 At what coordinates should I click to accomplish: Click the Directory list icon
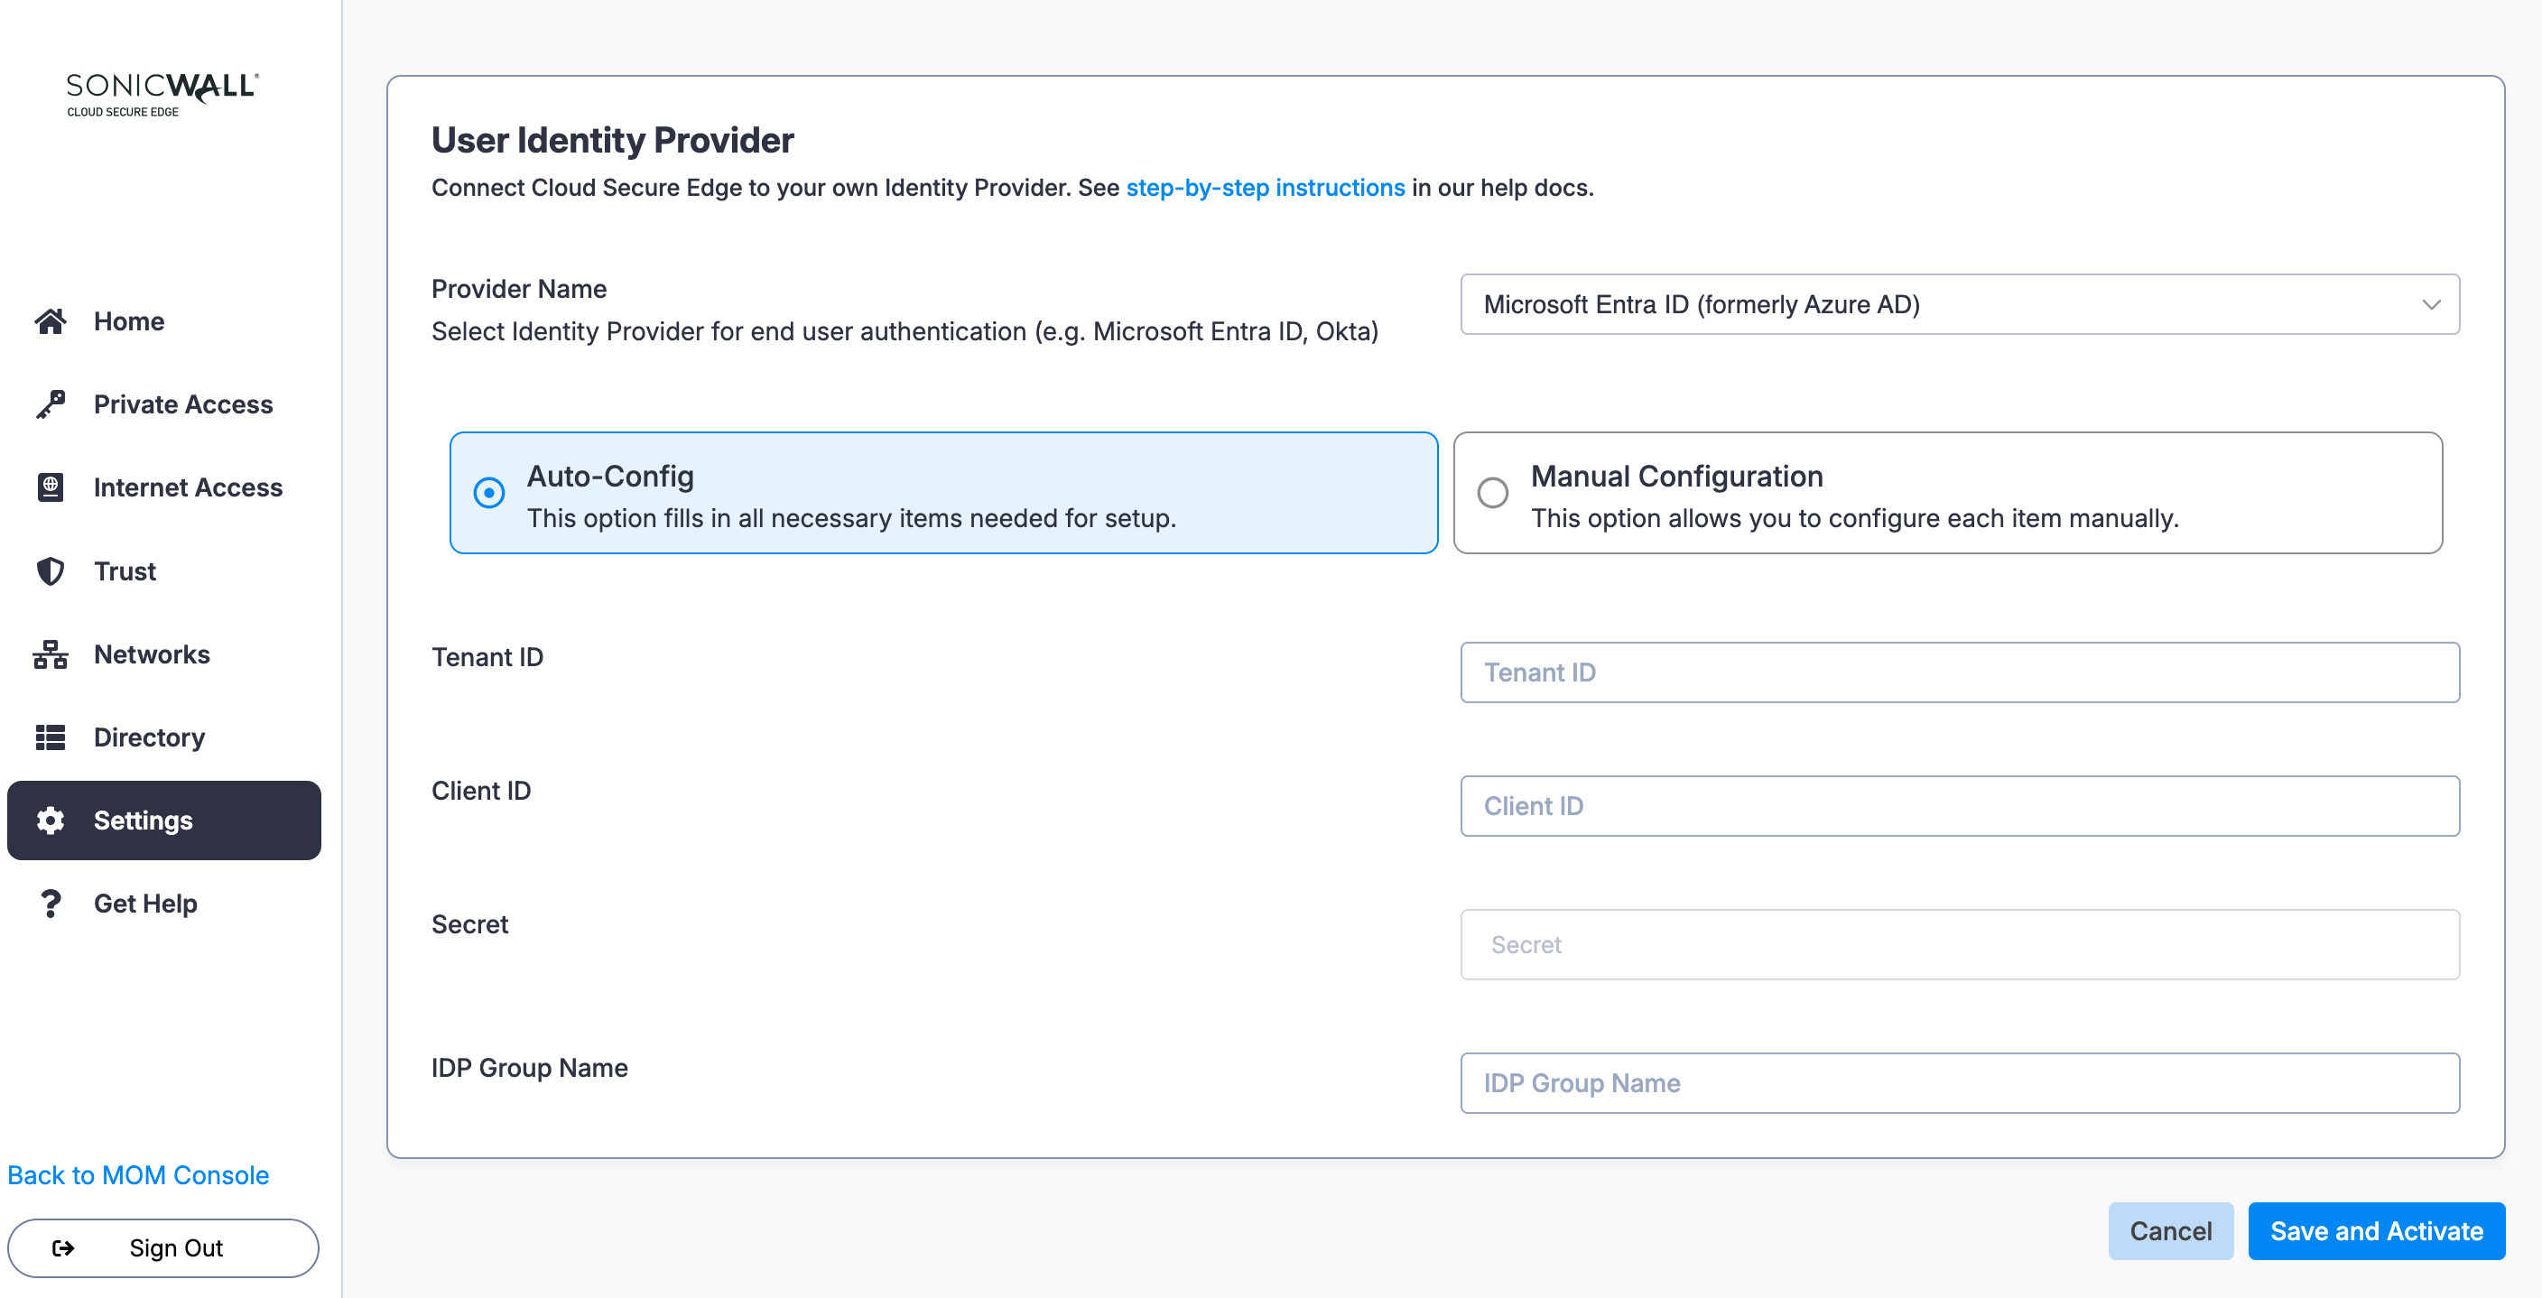(x=51, y=737)
